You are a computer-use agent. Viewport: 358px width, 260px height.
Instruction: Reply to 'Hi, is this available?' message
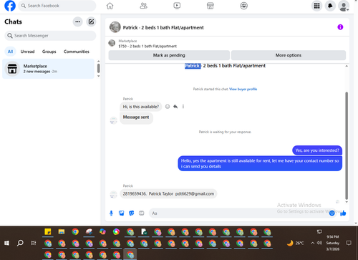[175, 107]
